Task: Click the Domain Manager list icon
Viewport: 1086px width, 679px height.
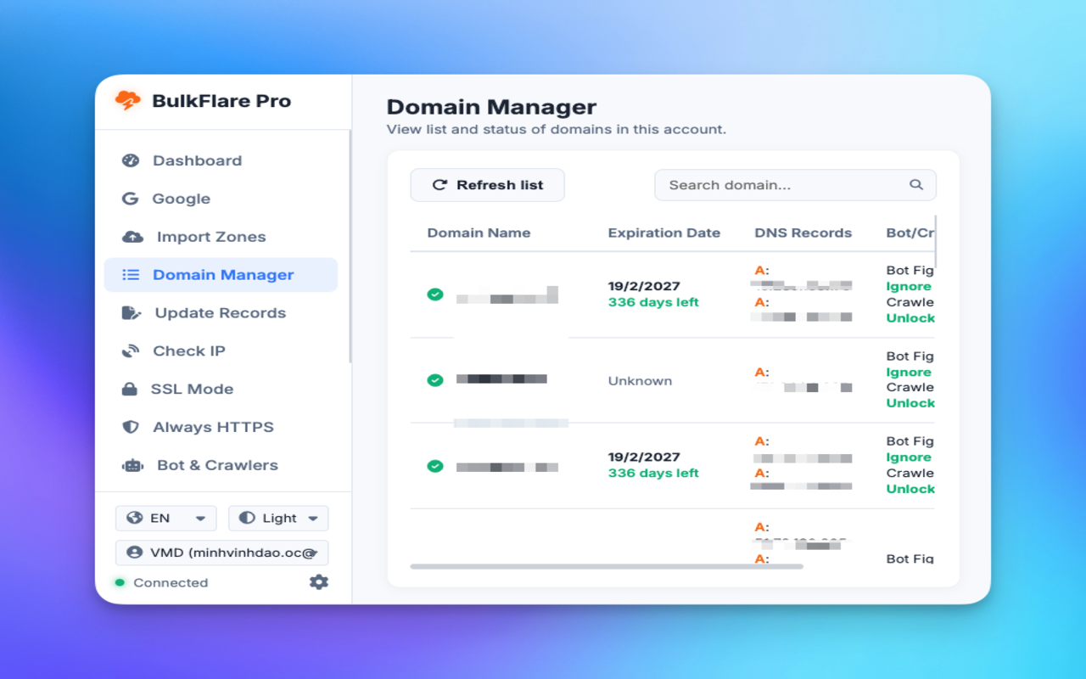Action: [x=131, y=275]
